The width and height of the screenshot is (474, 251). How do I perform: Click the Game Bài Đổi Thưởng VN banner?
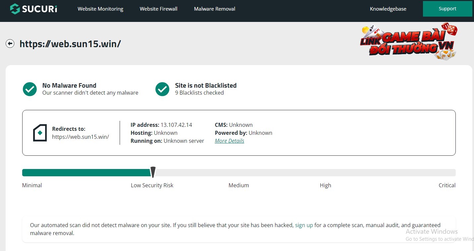pos(408,42)
